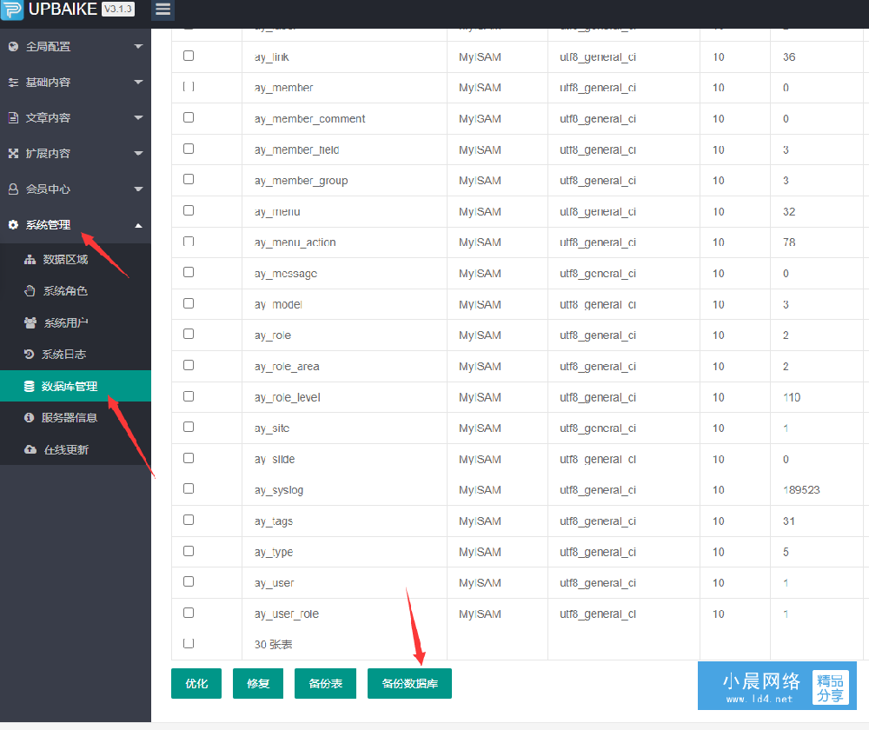Collapse the 系统管理 menu arrow

[138, 225]
